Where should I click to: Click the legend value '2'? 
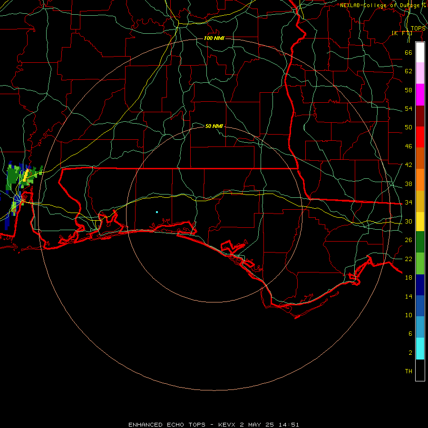click(x=410, y=353)
